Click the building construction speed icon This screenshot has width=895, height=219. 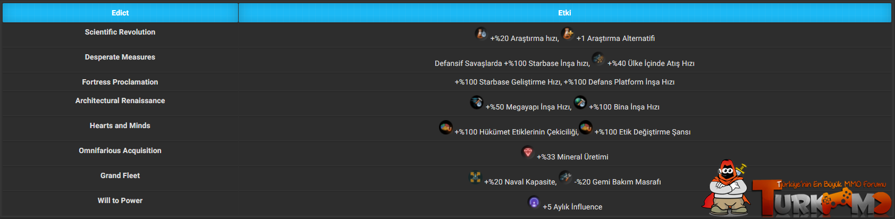point(580,102)
